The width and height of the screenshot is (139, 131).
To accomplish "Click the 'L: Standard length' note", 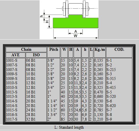I will 69,127.
